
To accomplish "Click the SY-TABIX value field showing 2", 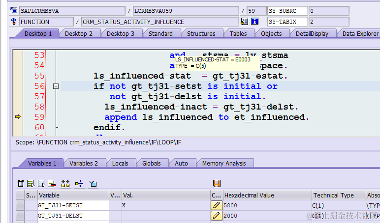I will pyautogui.click(x=329, y=22).
